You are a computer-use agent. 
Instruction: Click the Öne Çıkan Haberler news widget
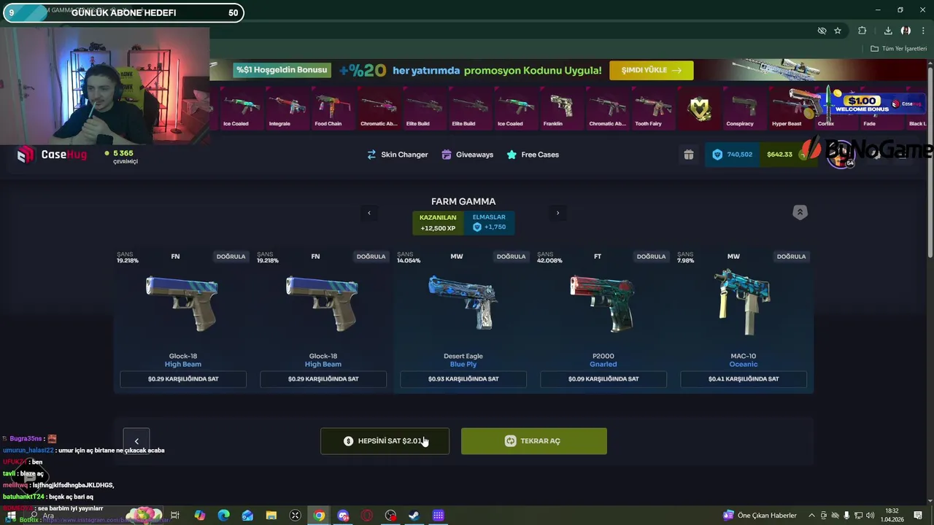coord(760,516)
